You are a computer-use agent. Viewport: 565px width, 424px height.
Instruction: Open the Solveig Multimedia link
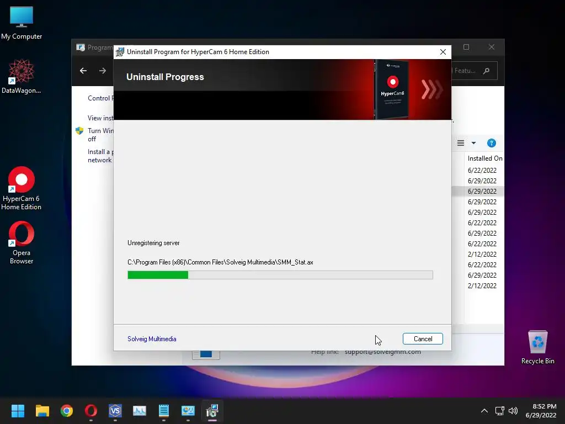pyautogui.click(x=152, y=339)
